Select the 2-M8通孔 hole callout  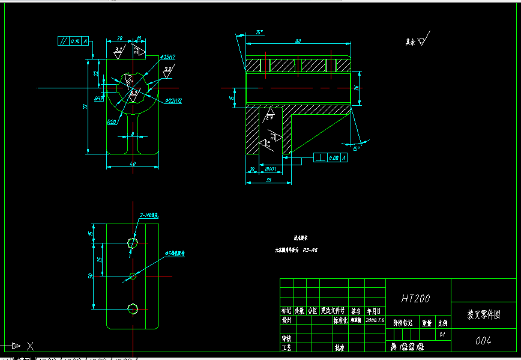pos(149,216)
